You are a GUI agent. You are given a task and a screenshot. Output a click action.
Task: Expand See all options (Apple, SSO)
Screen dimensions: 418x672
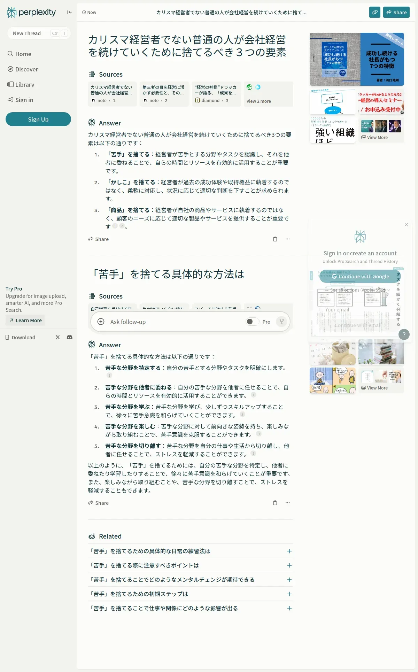coord(360,290)
